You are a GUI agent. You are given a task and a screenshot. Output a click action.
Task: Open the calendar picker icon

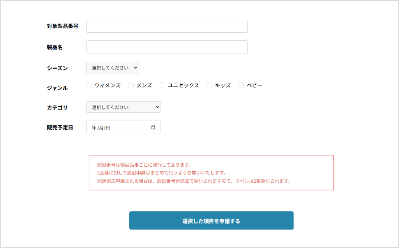point(153,127)
